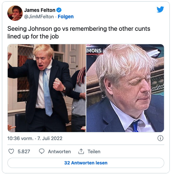The image size is (171, 175).
Task: Click the tweet text about Johnson
Action: 79,33
